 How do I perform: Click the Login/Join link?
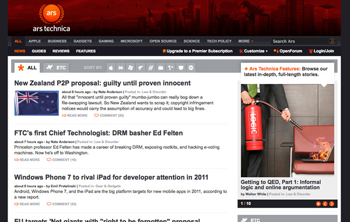coord(321,51)
